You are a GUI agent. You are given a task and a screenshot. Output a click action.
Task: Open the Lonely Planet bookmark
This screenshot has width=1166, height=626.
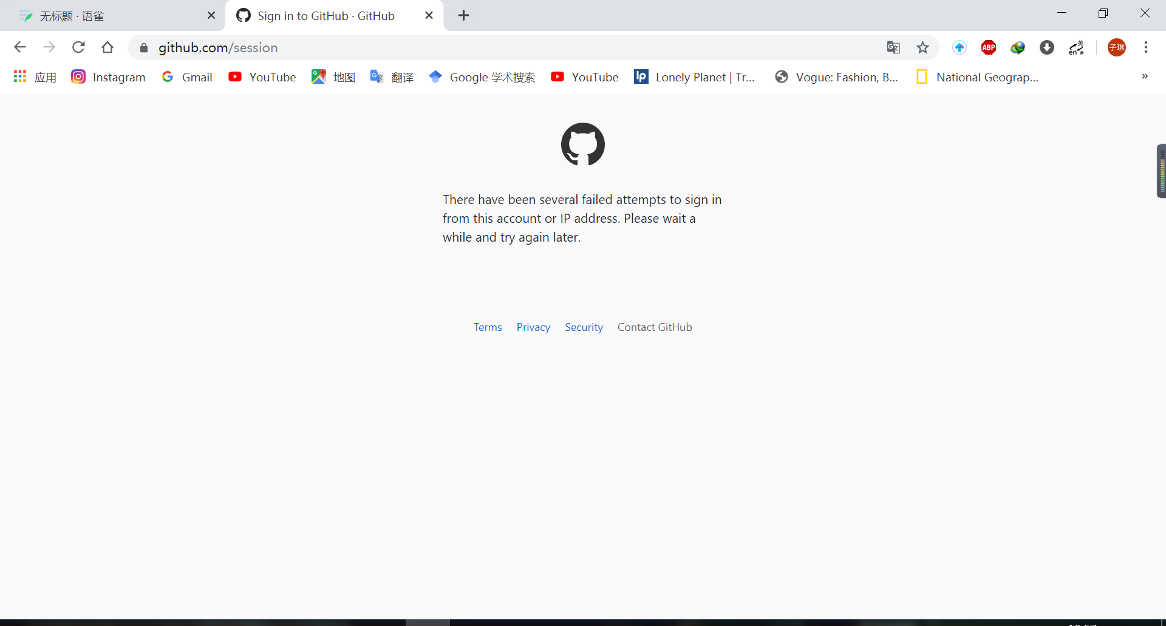[695, 77]
